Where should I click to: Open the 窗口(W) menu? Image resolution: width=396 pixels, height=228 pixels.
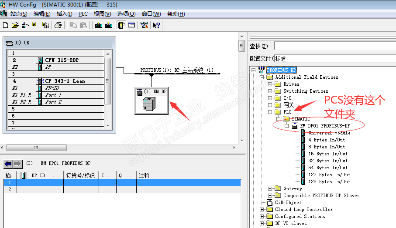151,14
